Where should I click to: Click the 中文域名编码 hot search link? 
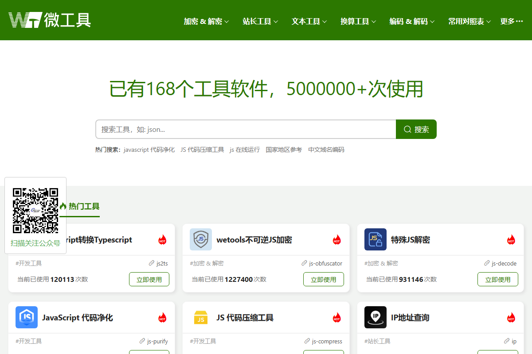326,150
